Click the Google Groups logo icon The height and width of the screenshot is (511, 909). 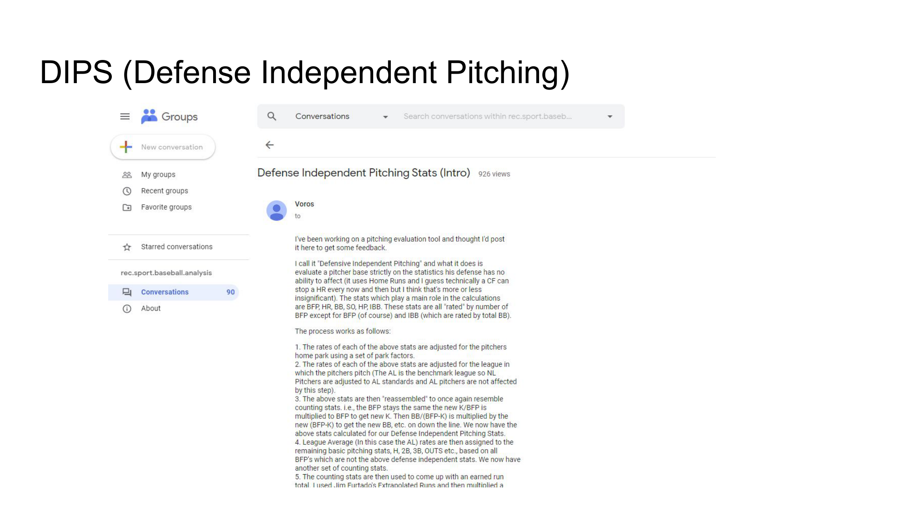[149, 117]
